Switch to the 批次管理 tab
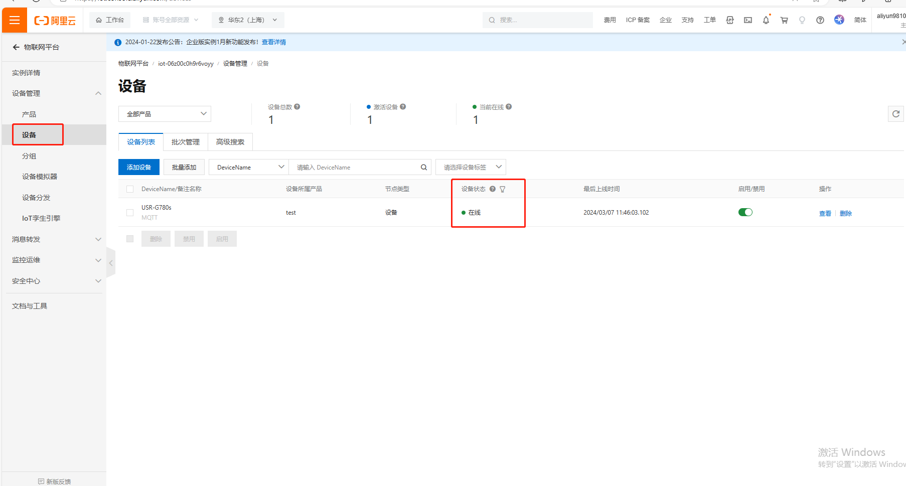Screen dimensions: 906x486 [186, 142]
